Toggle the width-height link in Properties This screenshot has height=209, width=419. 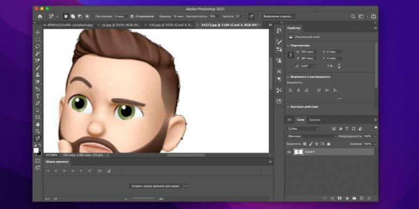click(291, 55)
